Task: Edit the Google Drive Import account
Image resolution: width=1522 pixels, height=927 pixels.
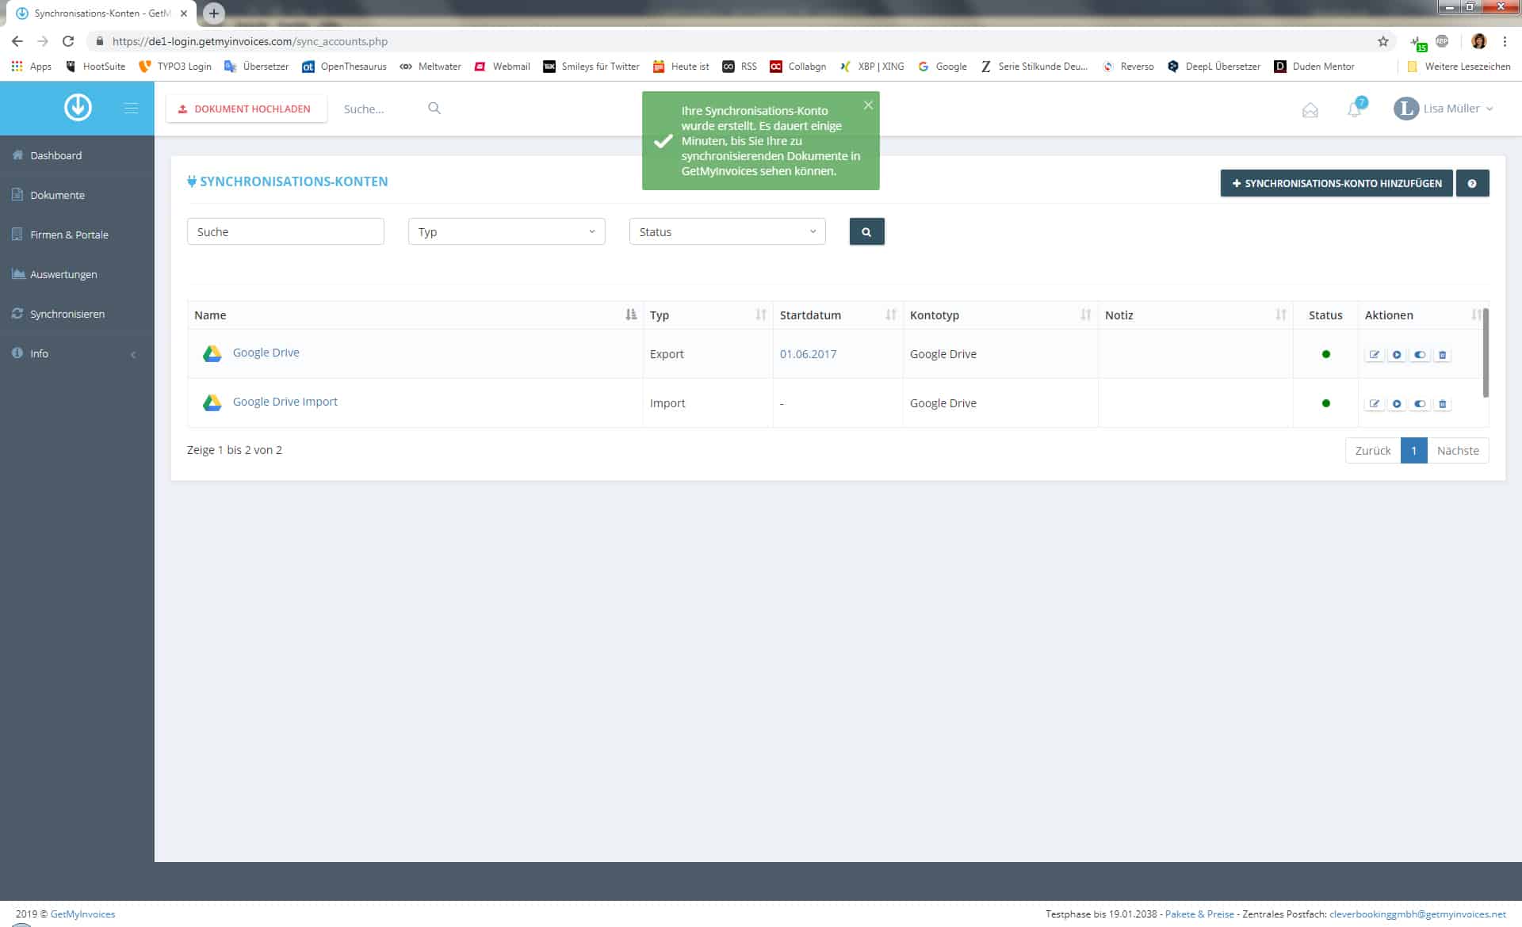Action: coord(1375,404)
